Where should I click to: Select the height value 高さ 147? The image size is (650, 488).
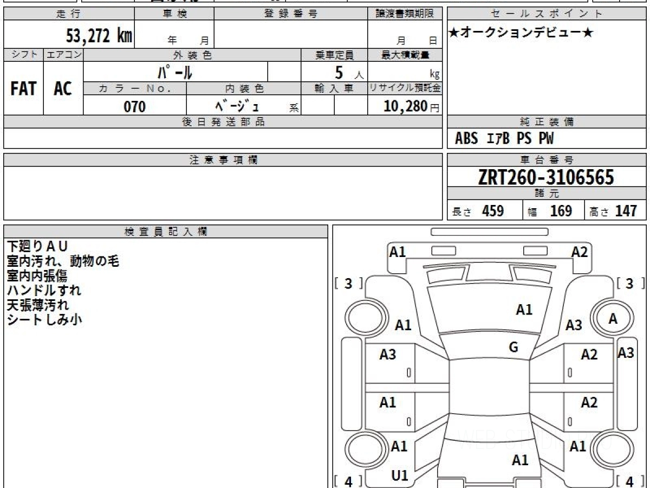(614, 211)
